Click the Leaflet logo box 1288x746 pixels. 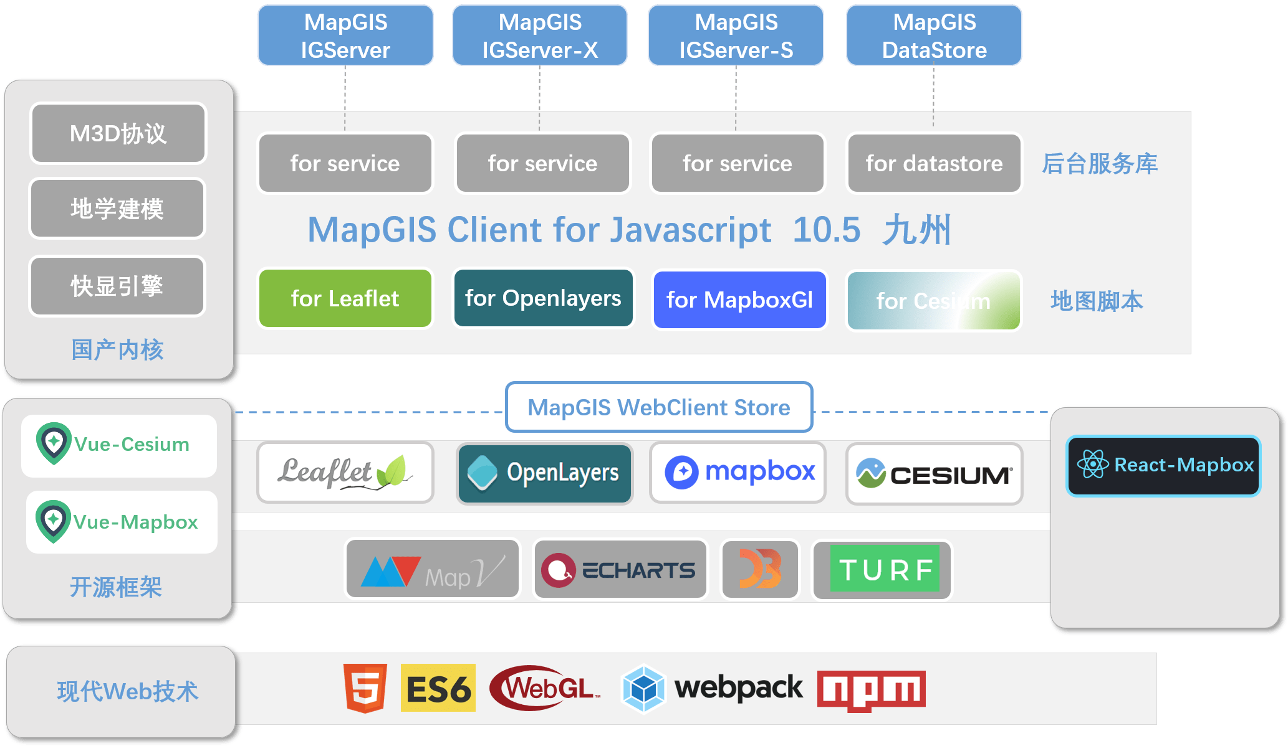click(x=345, y=473)
